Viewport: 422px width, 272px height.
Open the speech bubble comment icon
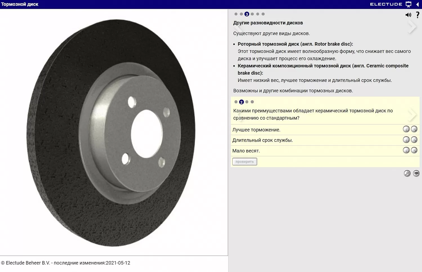(416, 173)
